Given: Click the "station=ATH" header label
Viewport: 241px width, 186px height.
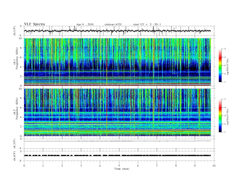Looking at the screenshot, I should pyautogui.click(x=113, y=24).
